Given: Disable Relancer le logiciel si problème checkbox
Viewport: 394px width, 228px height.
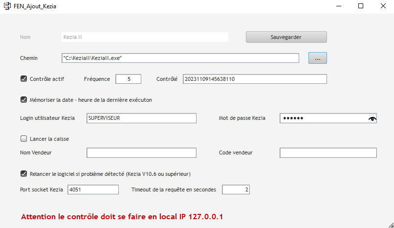Looking at the screenshot, I should pyautogui.click(x=24, y=173).
